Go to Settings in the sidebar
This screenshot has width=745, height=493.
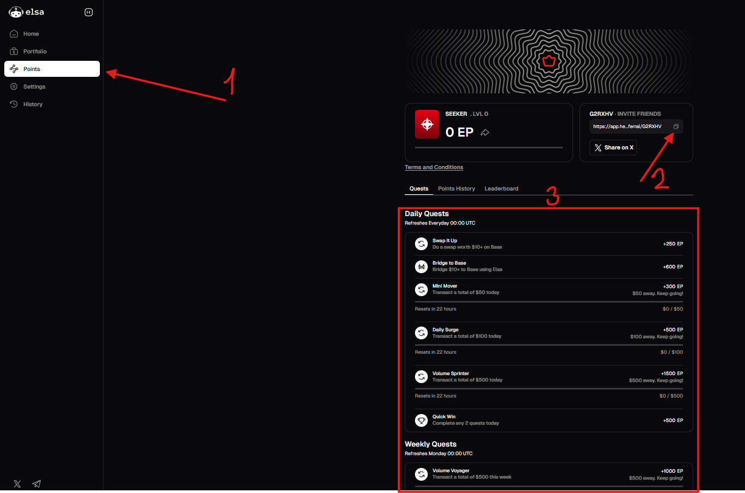coord(34,86)
